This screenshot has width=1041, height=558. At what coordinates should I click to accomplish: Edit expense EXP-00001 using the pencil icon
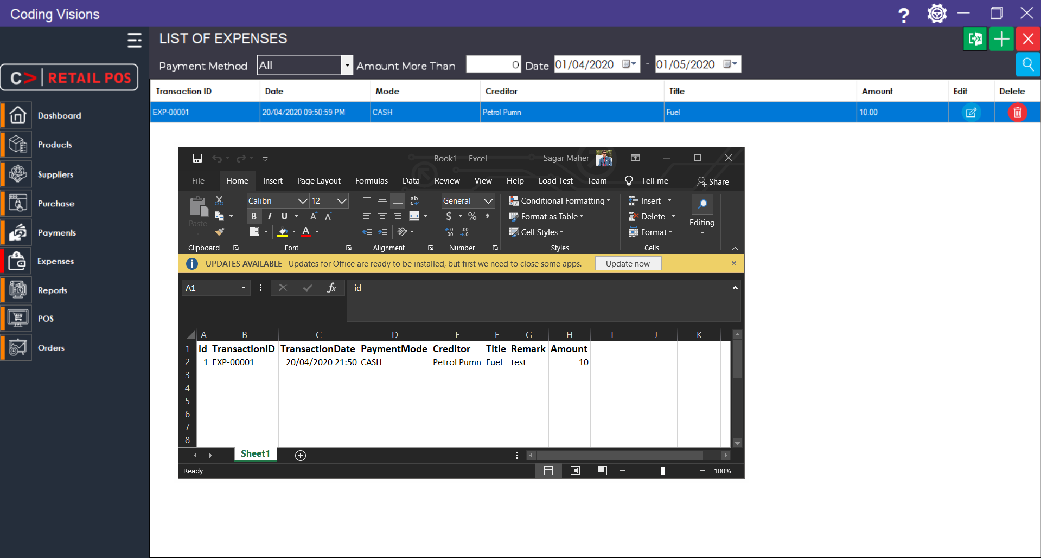point(971,112)
